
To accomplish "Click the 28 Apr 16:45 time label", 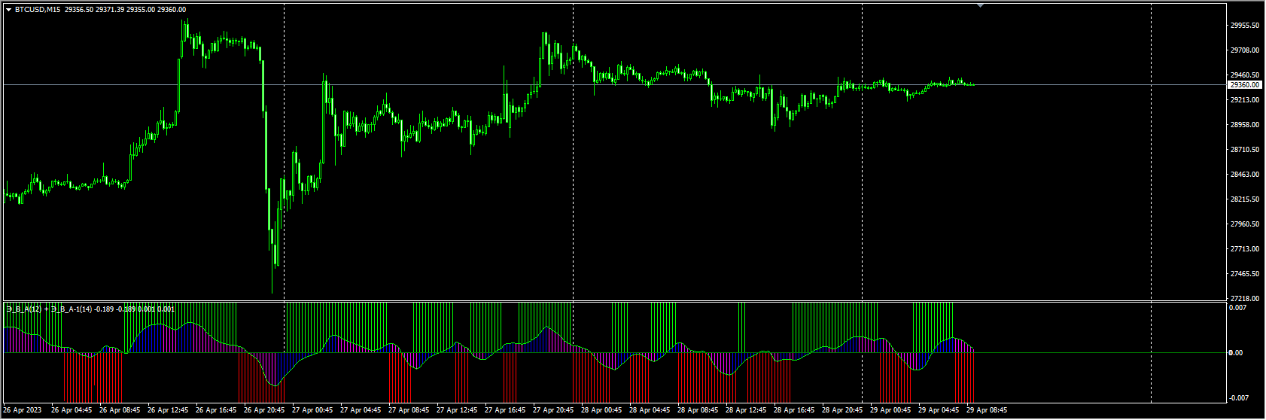I will [794, 411].
